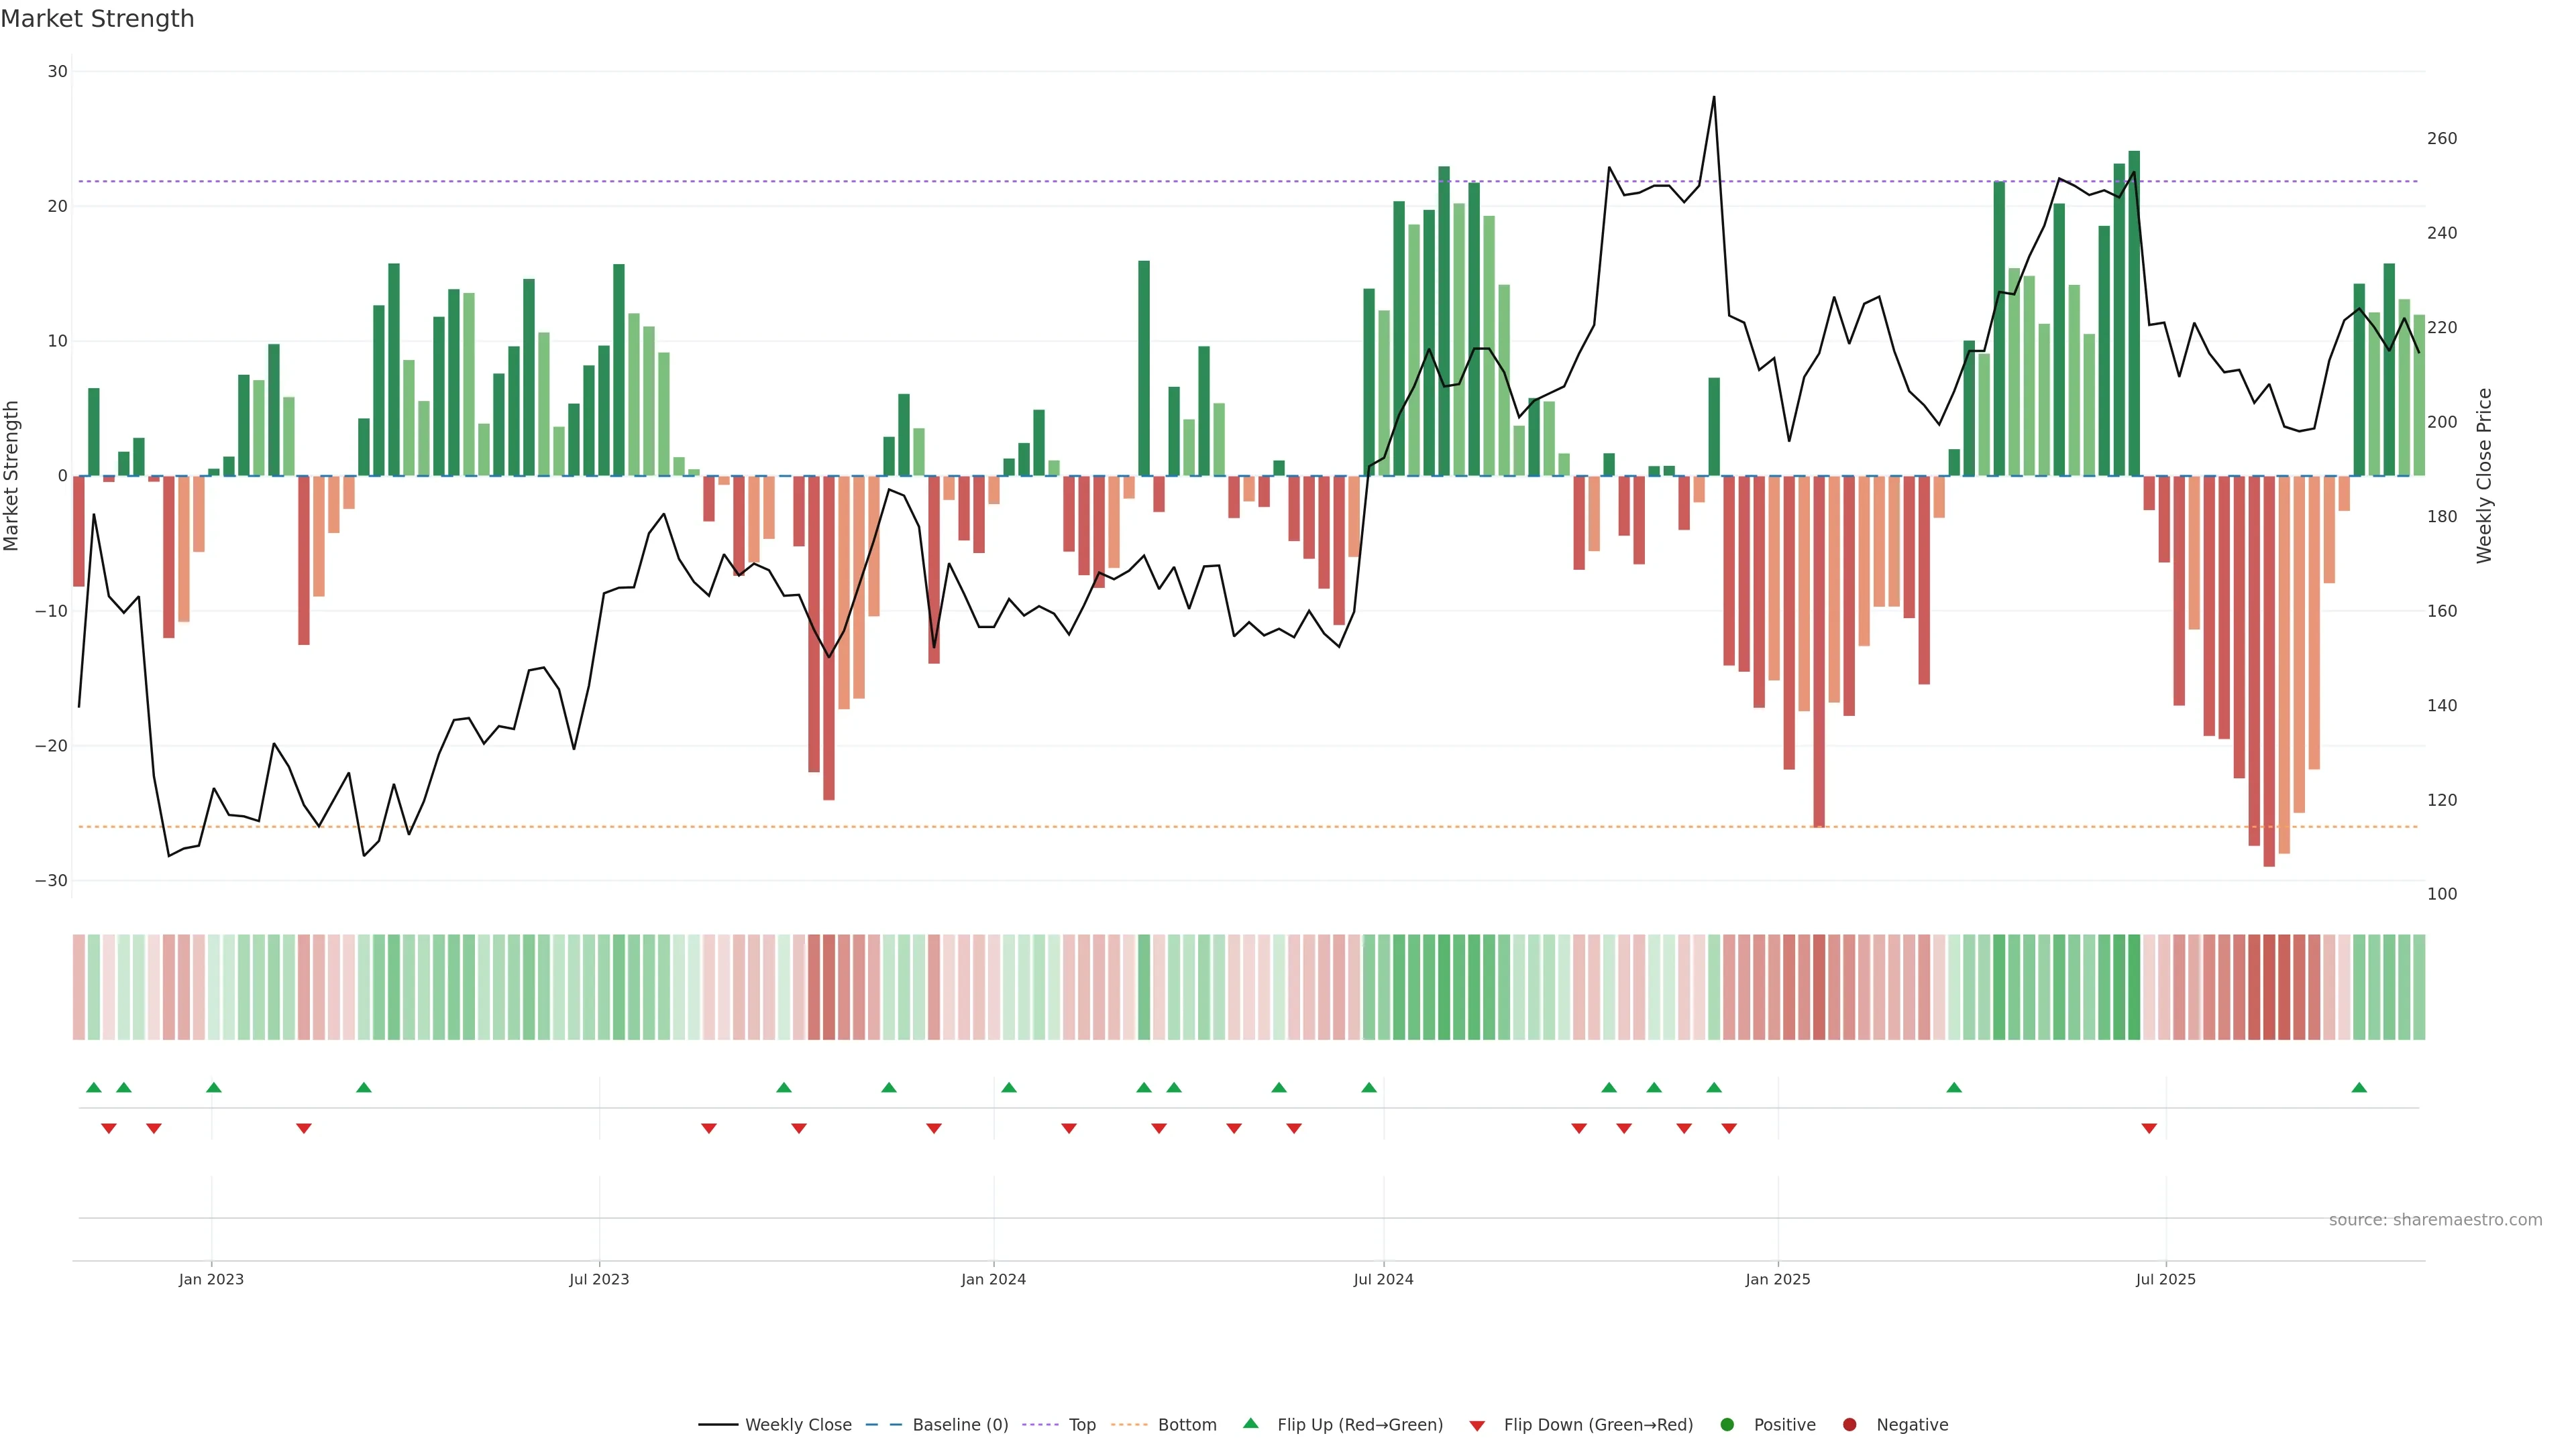Click the source: sharemaestro.com text
The image size is (2576, 1448).
pyautogui.click(x=2435, y=1220)
